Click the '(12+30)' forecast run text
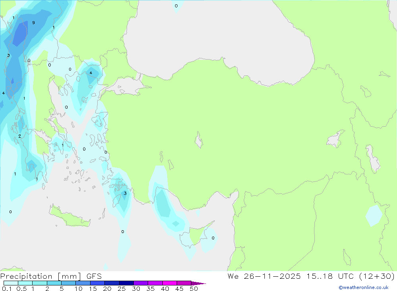The height and width of the screenshot is (291, 397). (x=377, y=276)
